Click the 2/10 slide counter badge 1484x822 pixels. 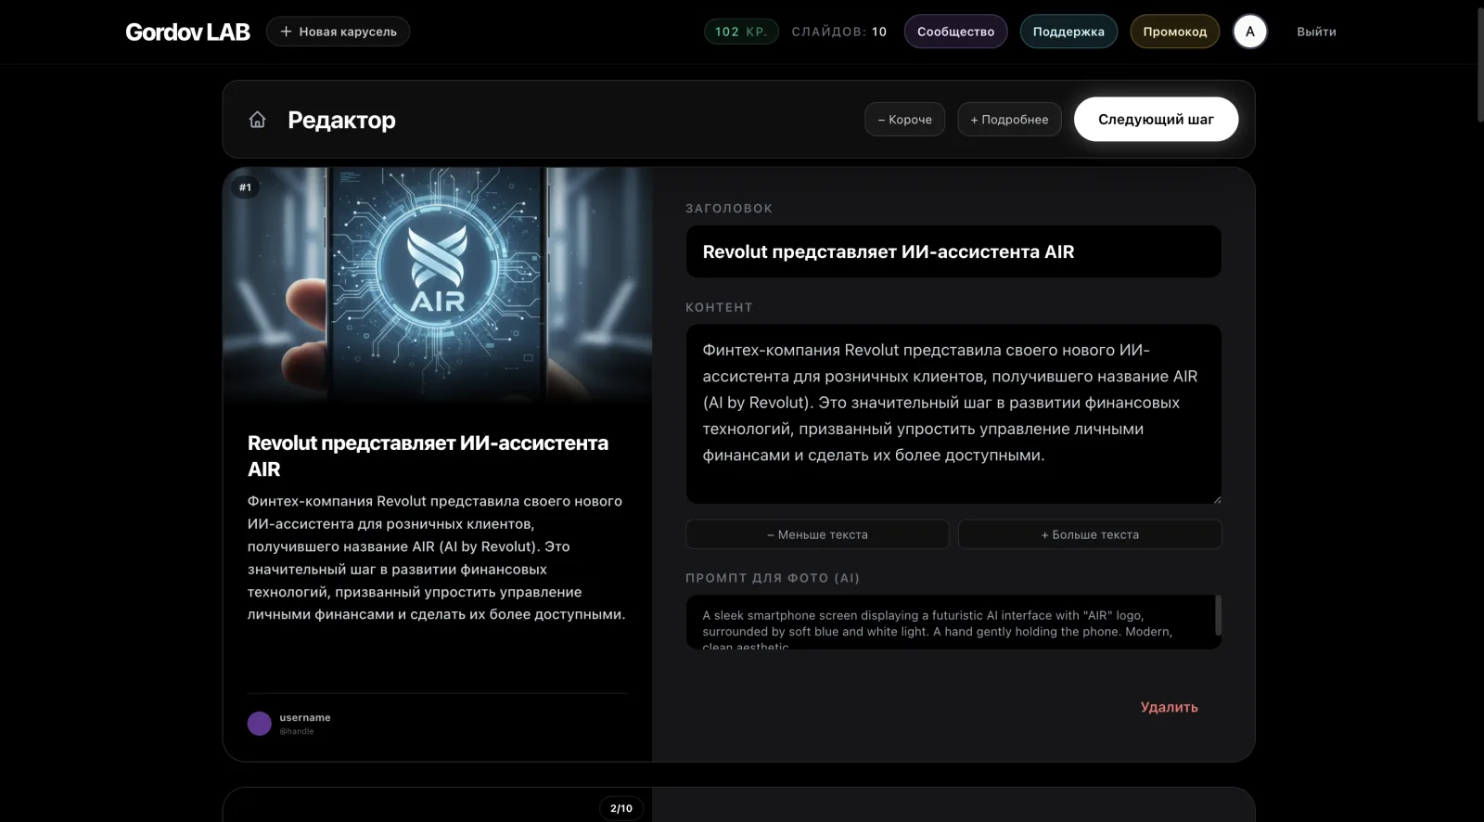tap(620, 808)
